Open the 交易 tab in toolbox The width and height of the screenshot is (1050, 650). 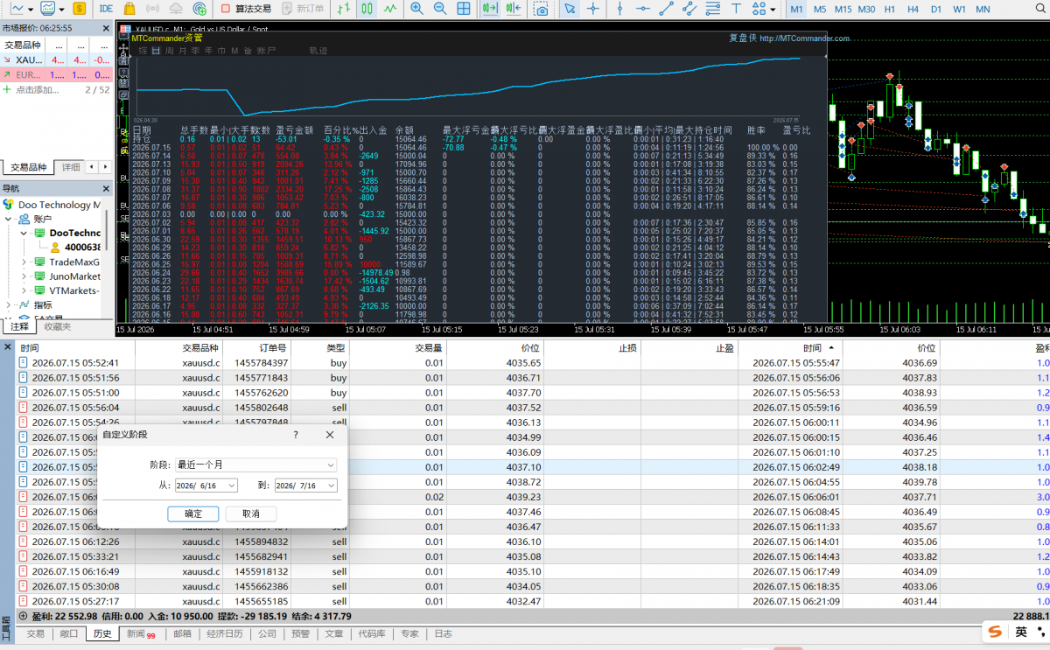click(x=35, y=634)
